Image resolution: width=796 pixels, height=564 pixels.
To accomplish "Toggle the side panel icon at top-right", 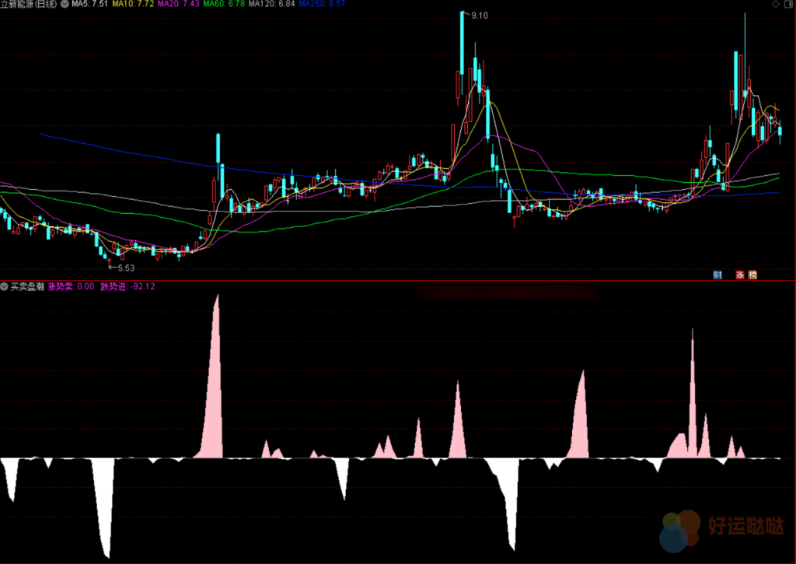I will [788, 4].
